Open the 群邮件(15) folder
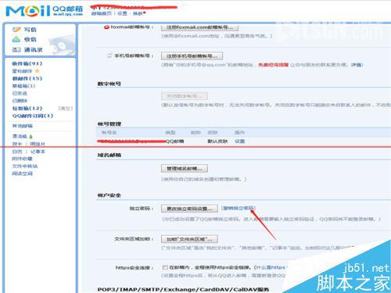 click(27, 78)
